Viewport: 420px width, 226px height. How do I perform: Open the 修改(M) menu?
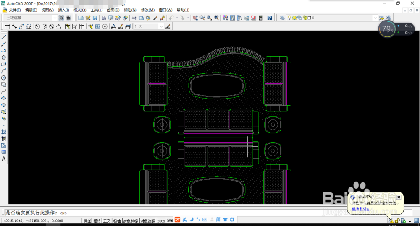coord(147,10)
